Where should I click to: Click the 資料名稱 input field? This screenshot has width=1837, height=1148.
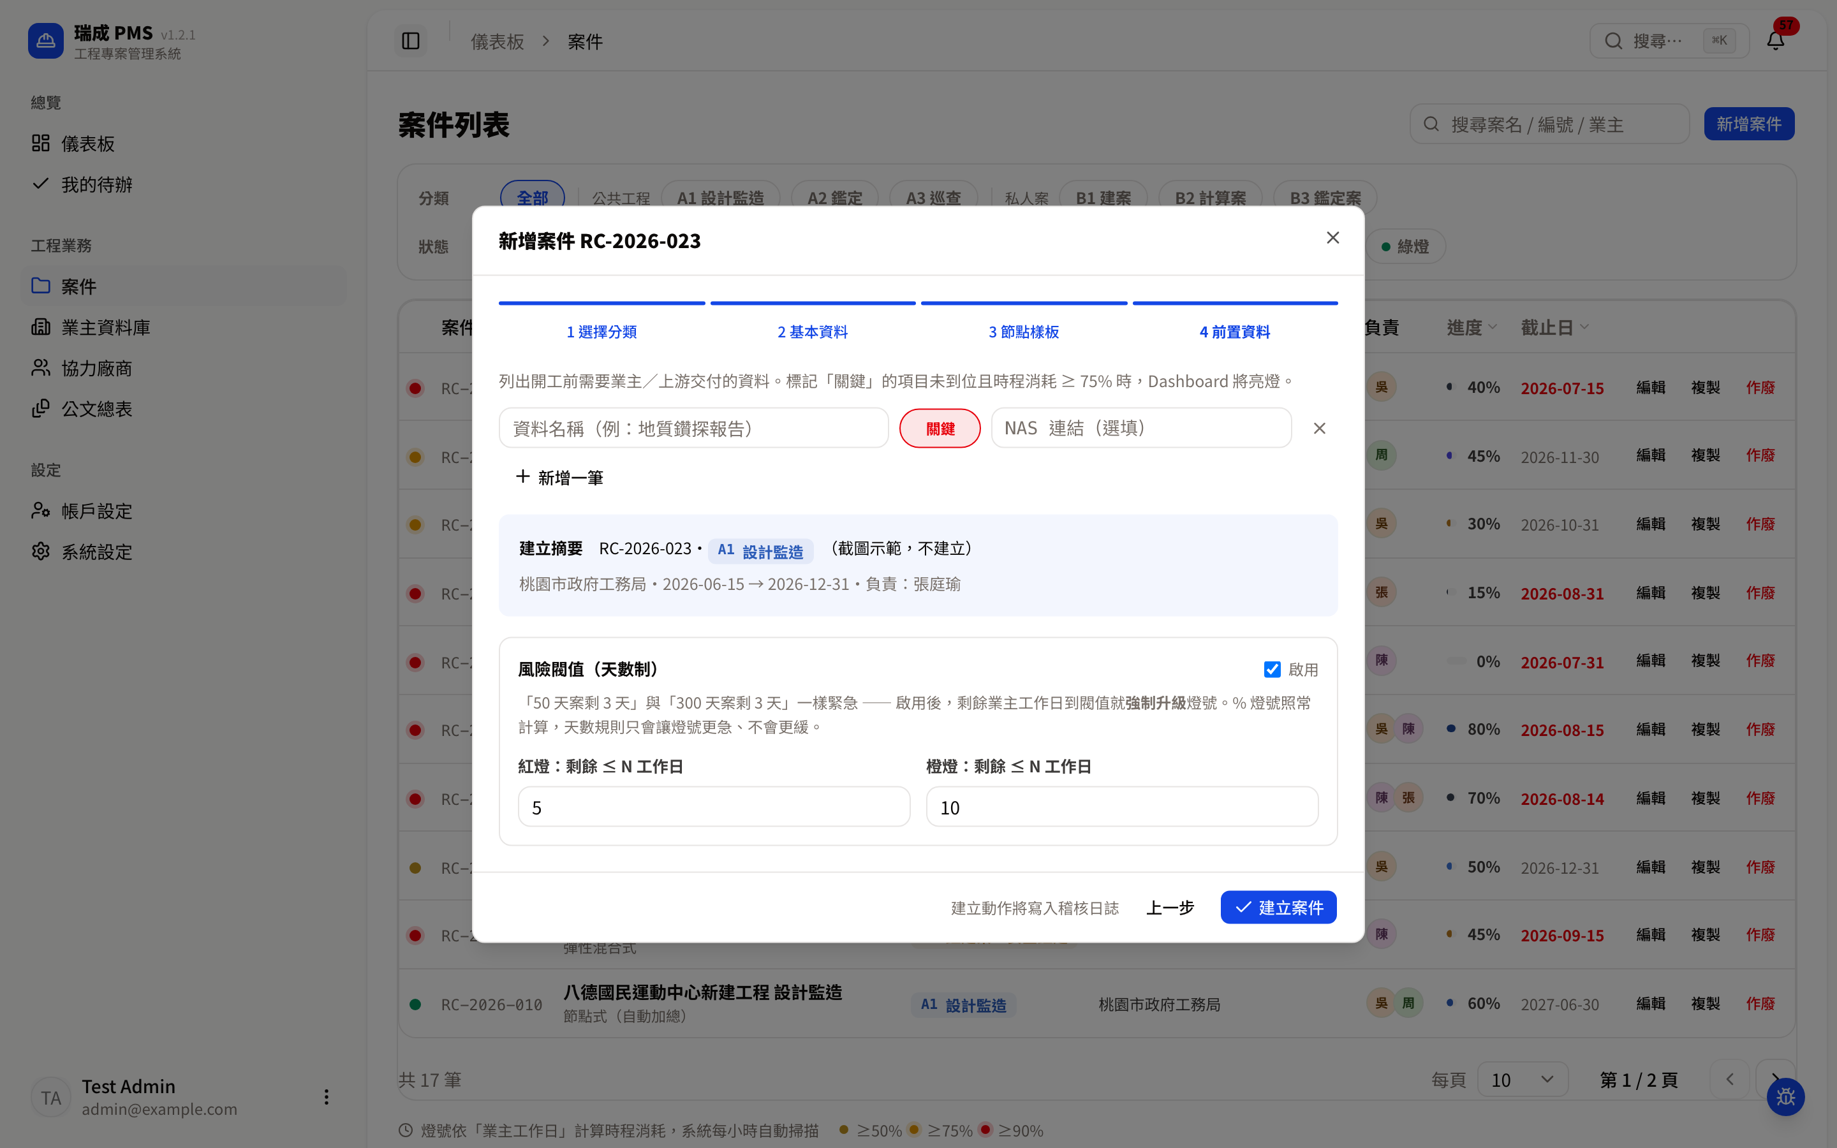tap(693, 428)
